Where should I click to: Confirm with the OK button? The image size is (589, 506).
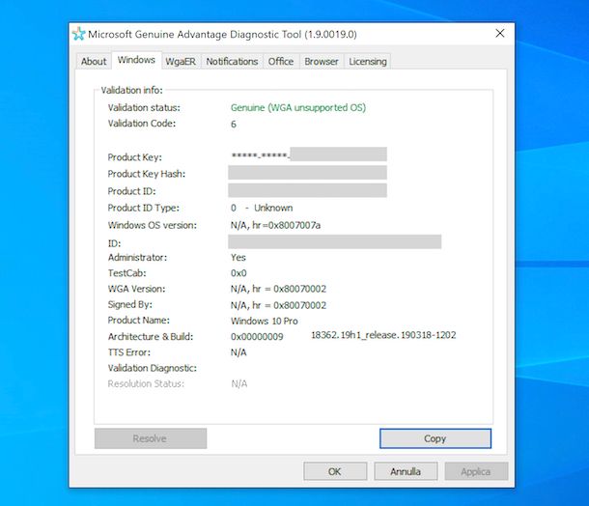coord(335,471)
